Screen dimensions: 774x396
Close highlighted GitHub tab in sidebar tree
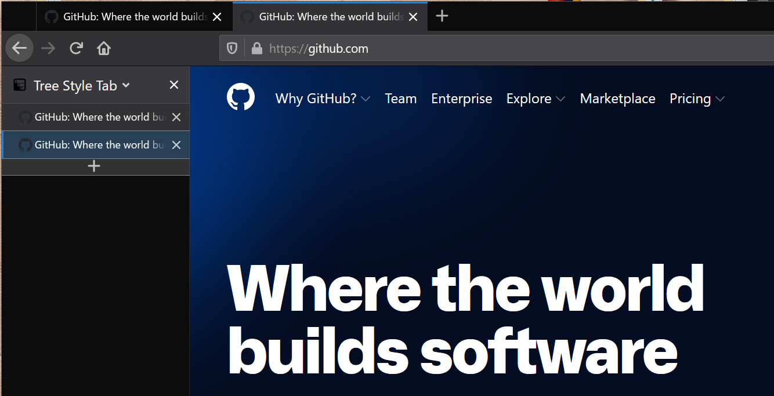(177, 145)
